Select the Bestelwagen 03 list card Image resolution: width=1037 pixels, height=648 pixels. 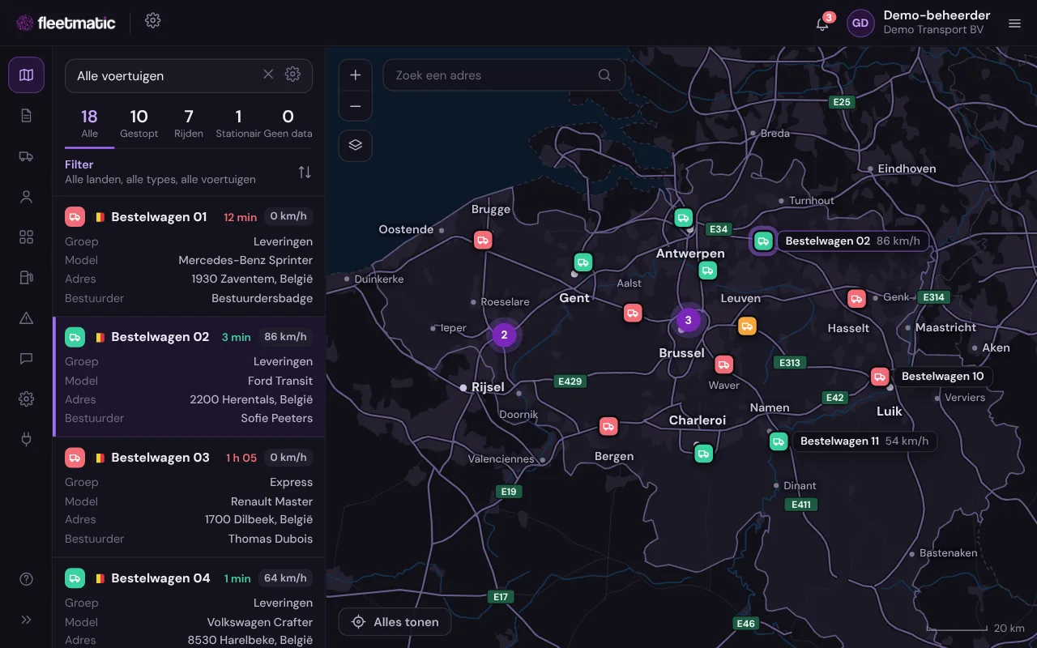[x=189, y=497]
